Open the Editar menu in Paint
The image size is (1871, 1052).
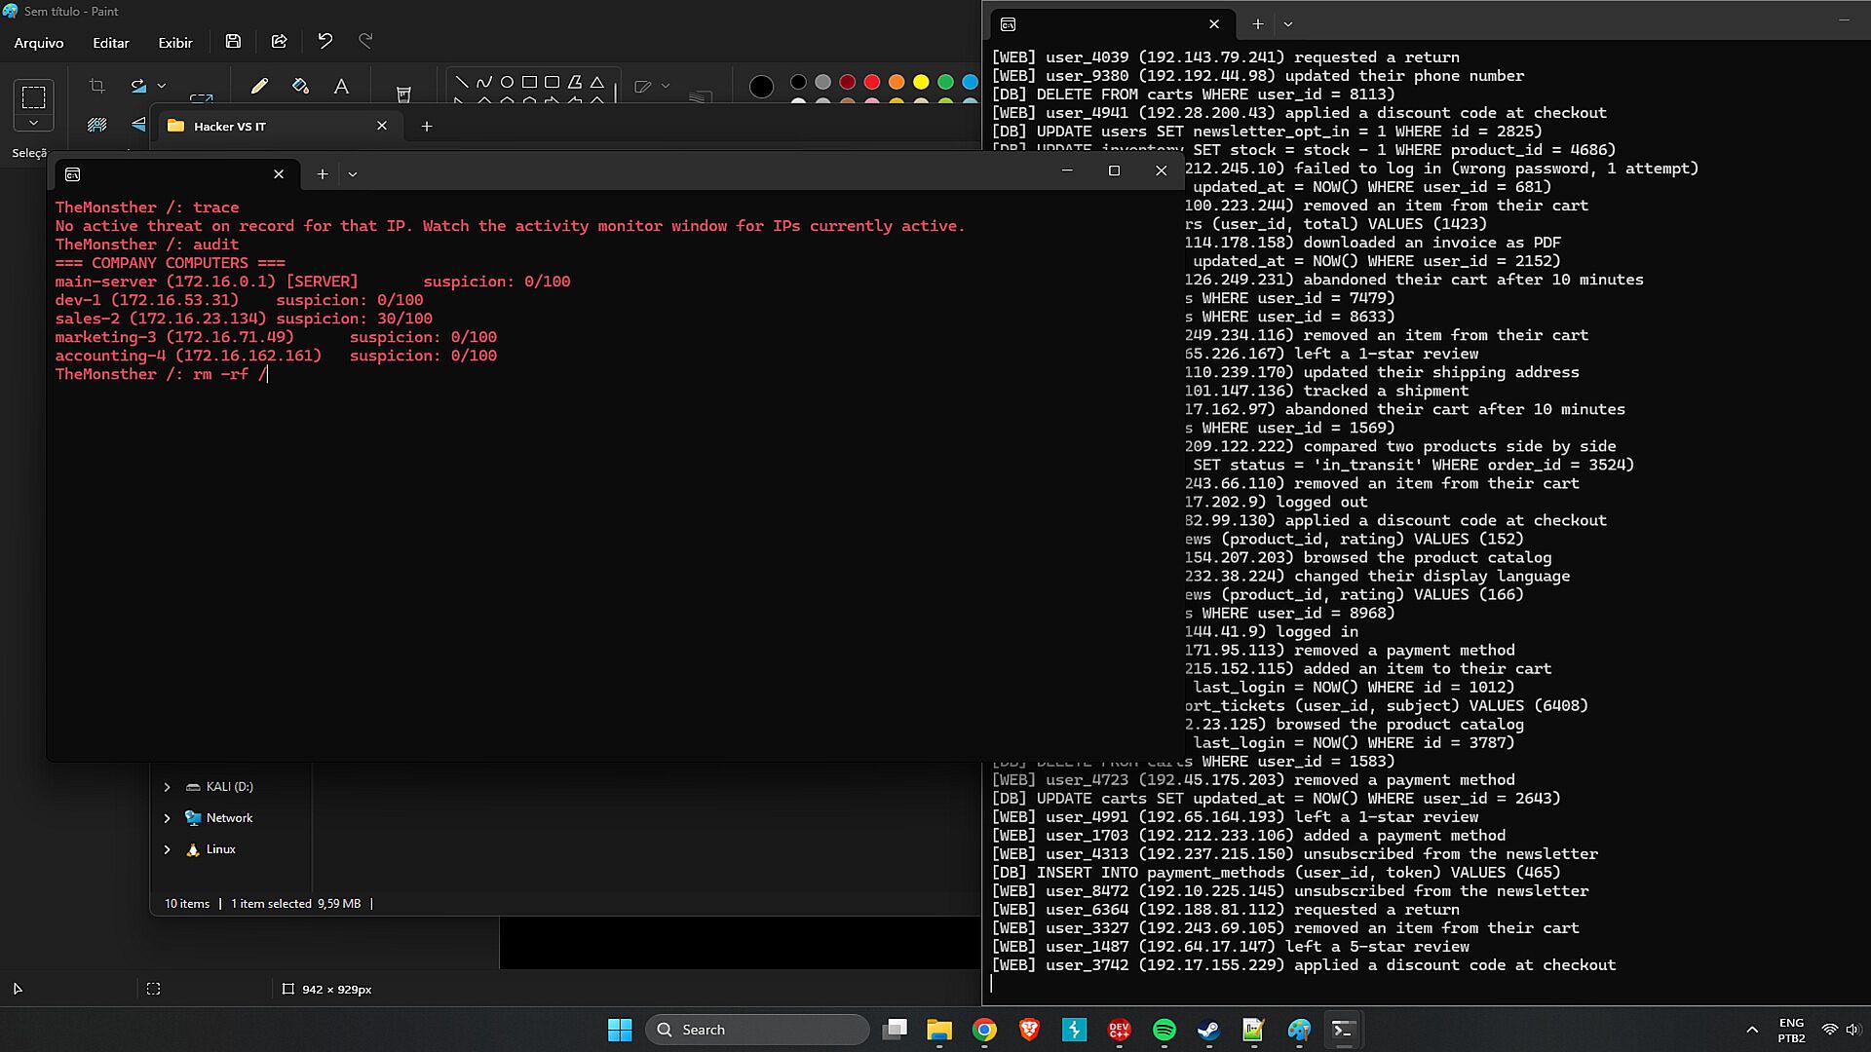point(110,43)
